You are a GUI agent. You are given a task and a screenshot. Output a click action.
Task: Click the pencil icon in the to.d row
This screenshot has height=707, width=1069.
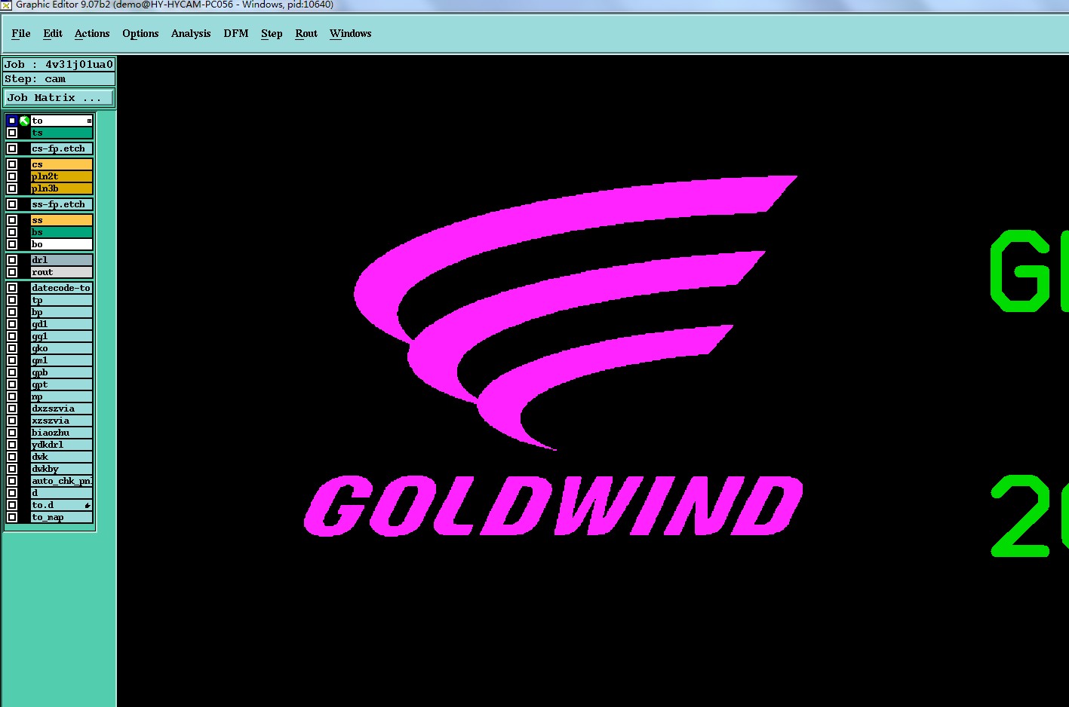coord(88,505)
